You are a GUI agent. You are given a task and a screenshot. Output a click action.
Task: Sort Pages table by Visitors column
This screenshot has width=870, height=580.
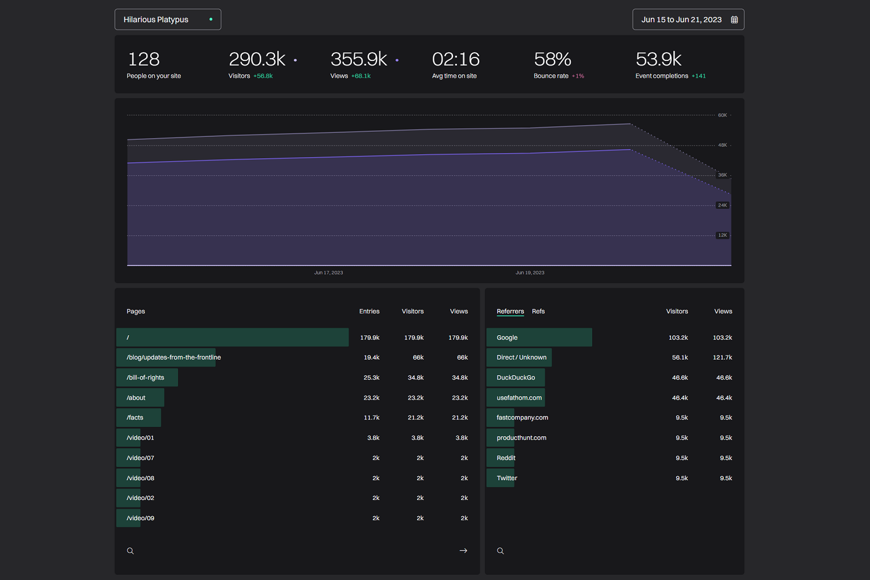(x=412, y=311)
